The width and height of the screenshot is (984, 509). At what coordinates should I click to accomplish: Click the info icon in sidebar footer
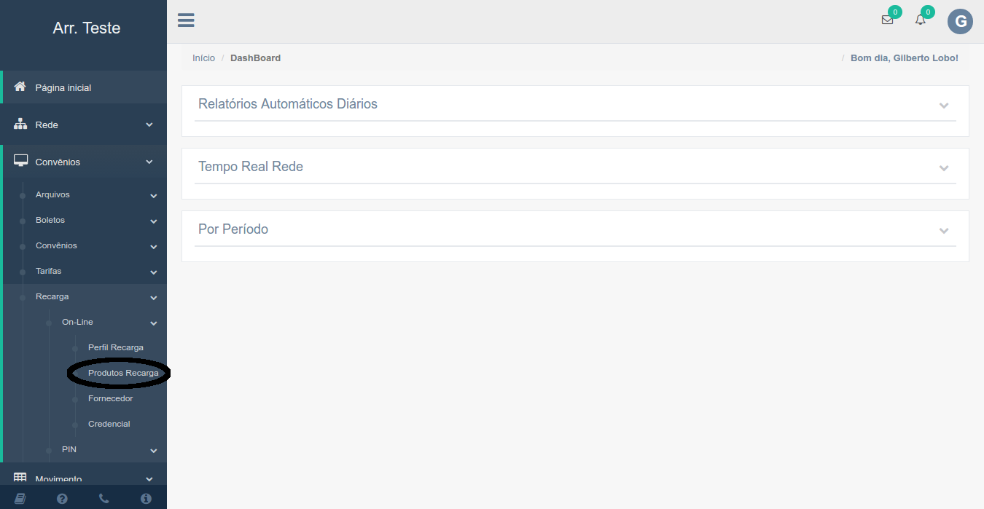146,499
